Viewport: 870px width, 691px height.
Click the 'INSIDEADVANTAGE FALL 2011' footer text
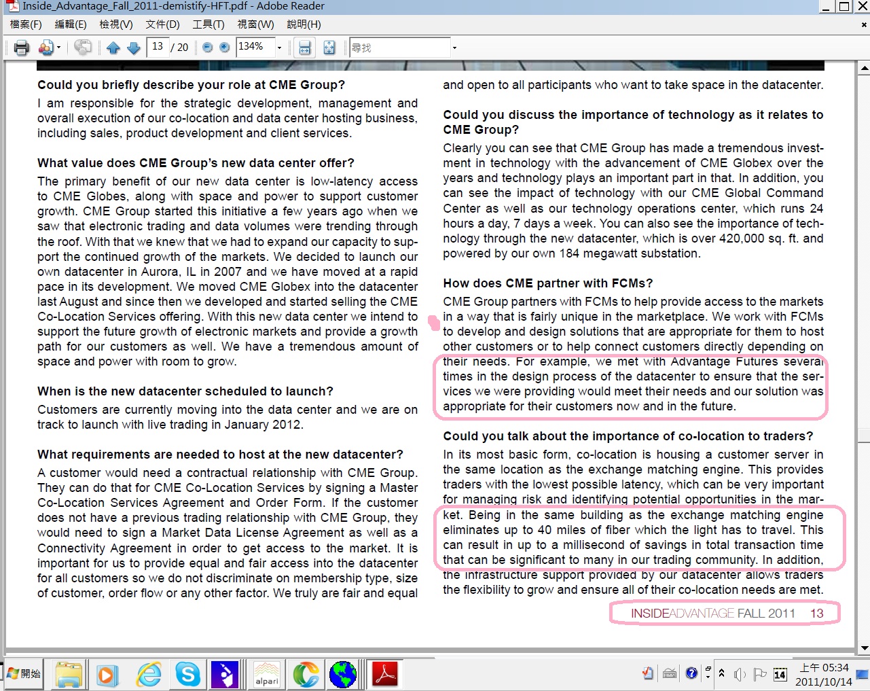(x=712, y=614)
